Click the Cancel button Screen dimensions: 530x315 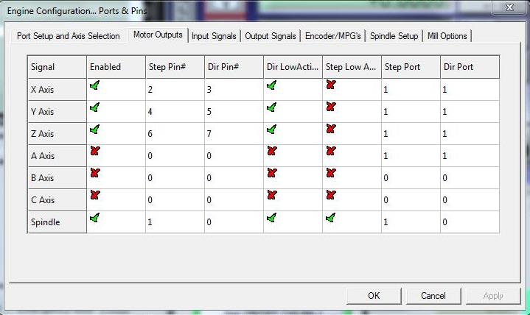coord(433,296)
